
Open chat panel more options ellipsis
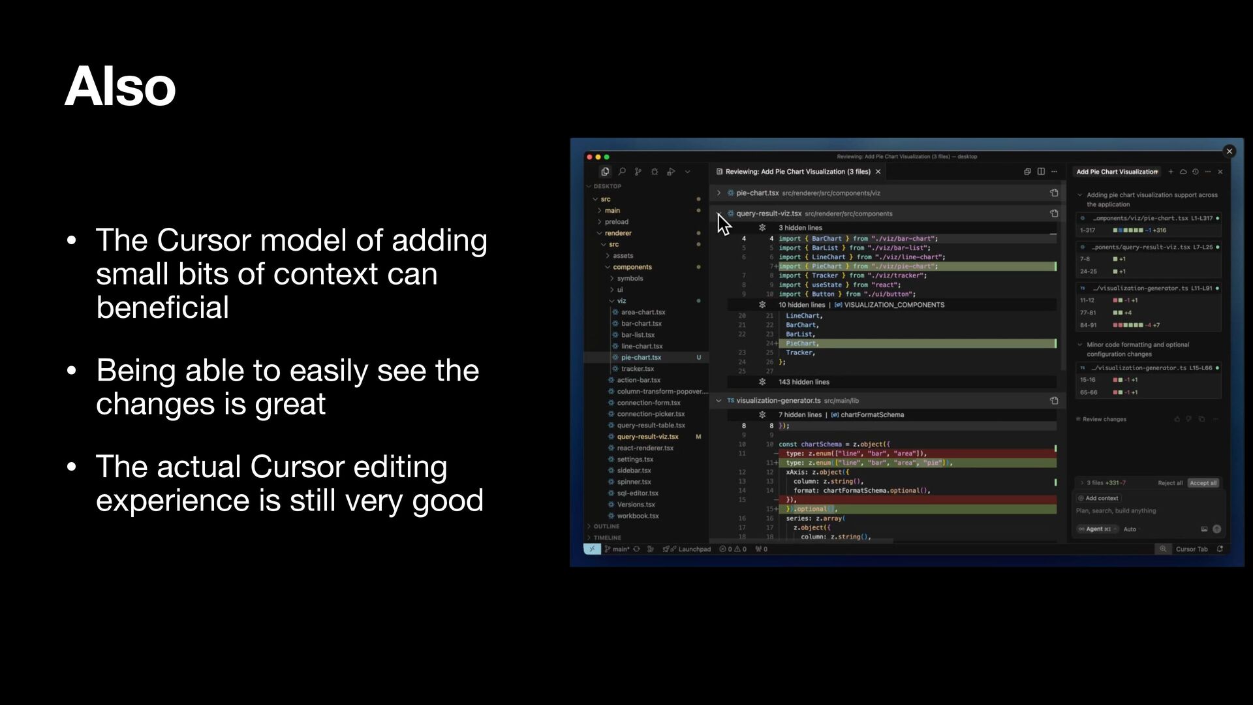(x=1208, y=172)
